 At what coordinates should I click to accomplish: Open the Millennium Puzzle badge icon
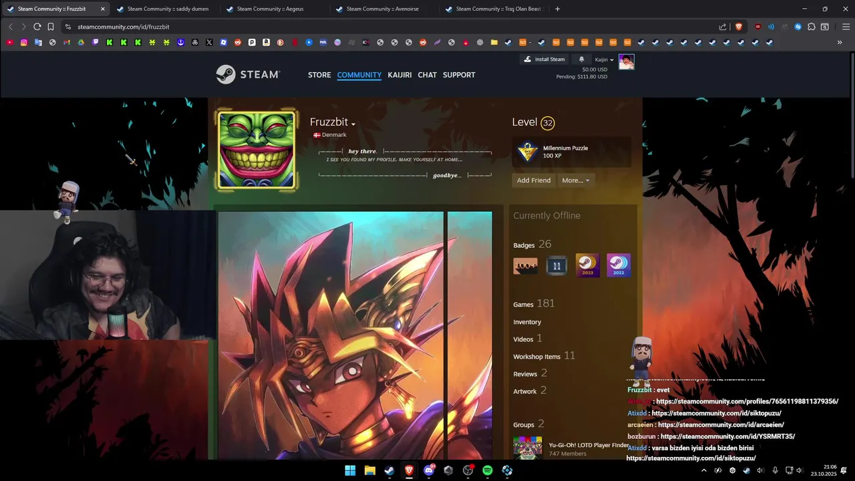[528, 152]
